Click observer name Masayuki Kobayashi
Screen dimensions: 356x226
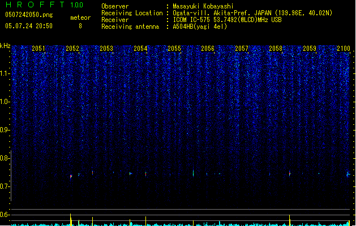pyautogui.click(x=203, y=6)
